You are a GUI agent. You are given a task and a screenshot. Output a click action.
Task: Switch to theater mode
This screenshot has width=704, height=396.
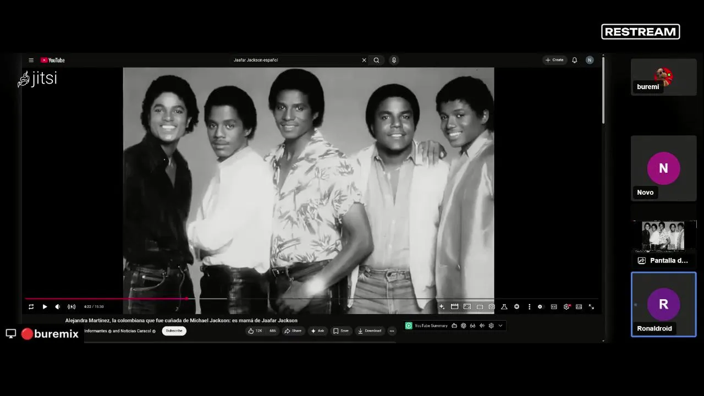(579, 306)
